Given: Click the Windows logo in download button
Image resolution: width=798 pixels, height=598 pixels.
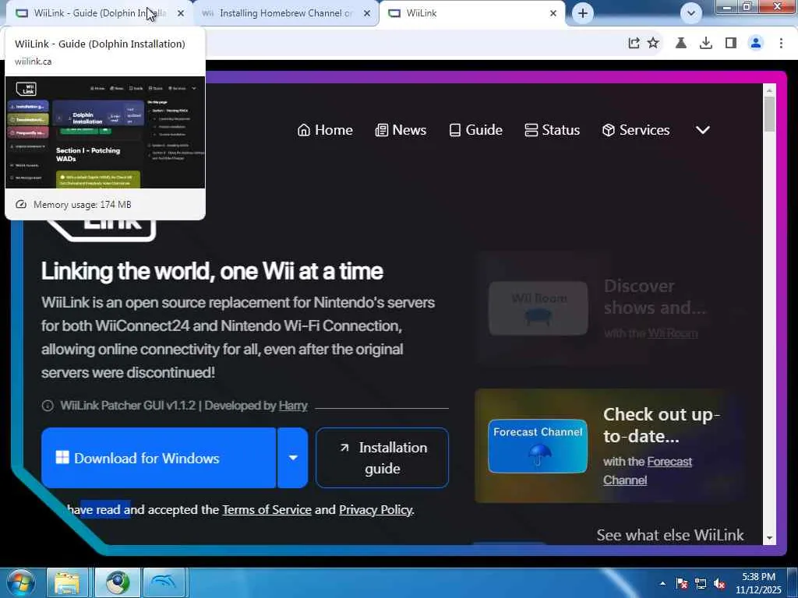Looking at the screenshot, I should click(62, 457).
